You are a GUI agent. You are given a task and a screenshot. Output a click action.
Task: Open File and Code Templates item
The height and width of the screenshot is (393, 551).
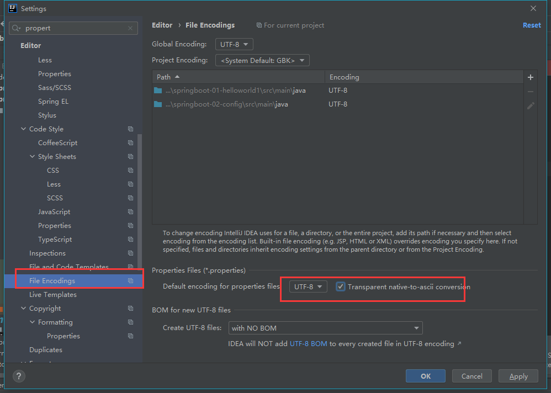(69, 267)
